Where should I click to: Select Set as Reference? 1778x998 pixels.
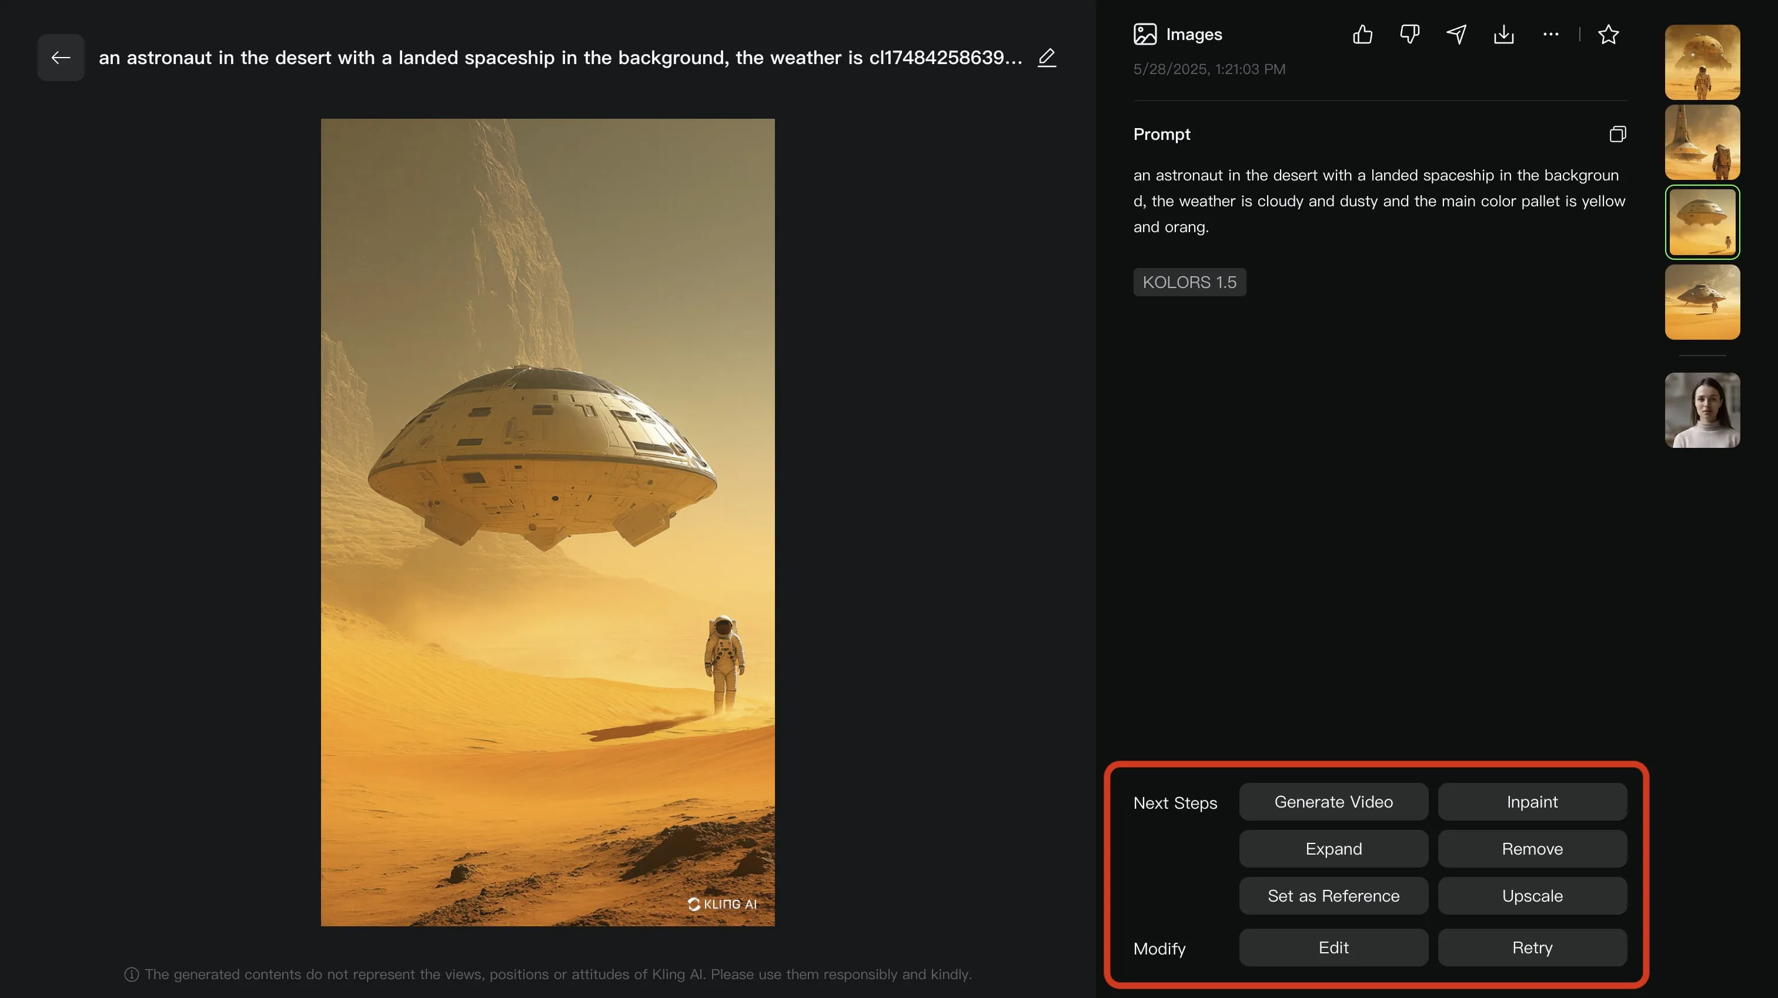[x=1333, y=895]
